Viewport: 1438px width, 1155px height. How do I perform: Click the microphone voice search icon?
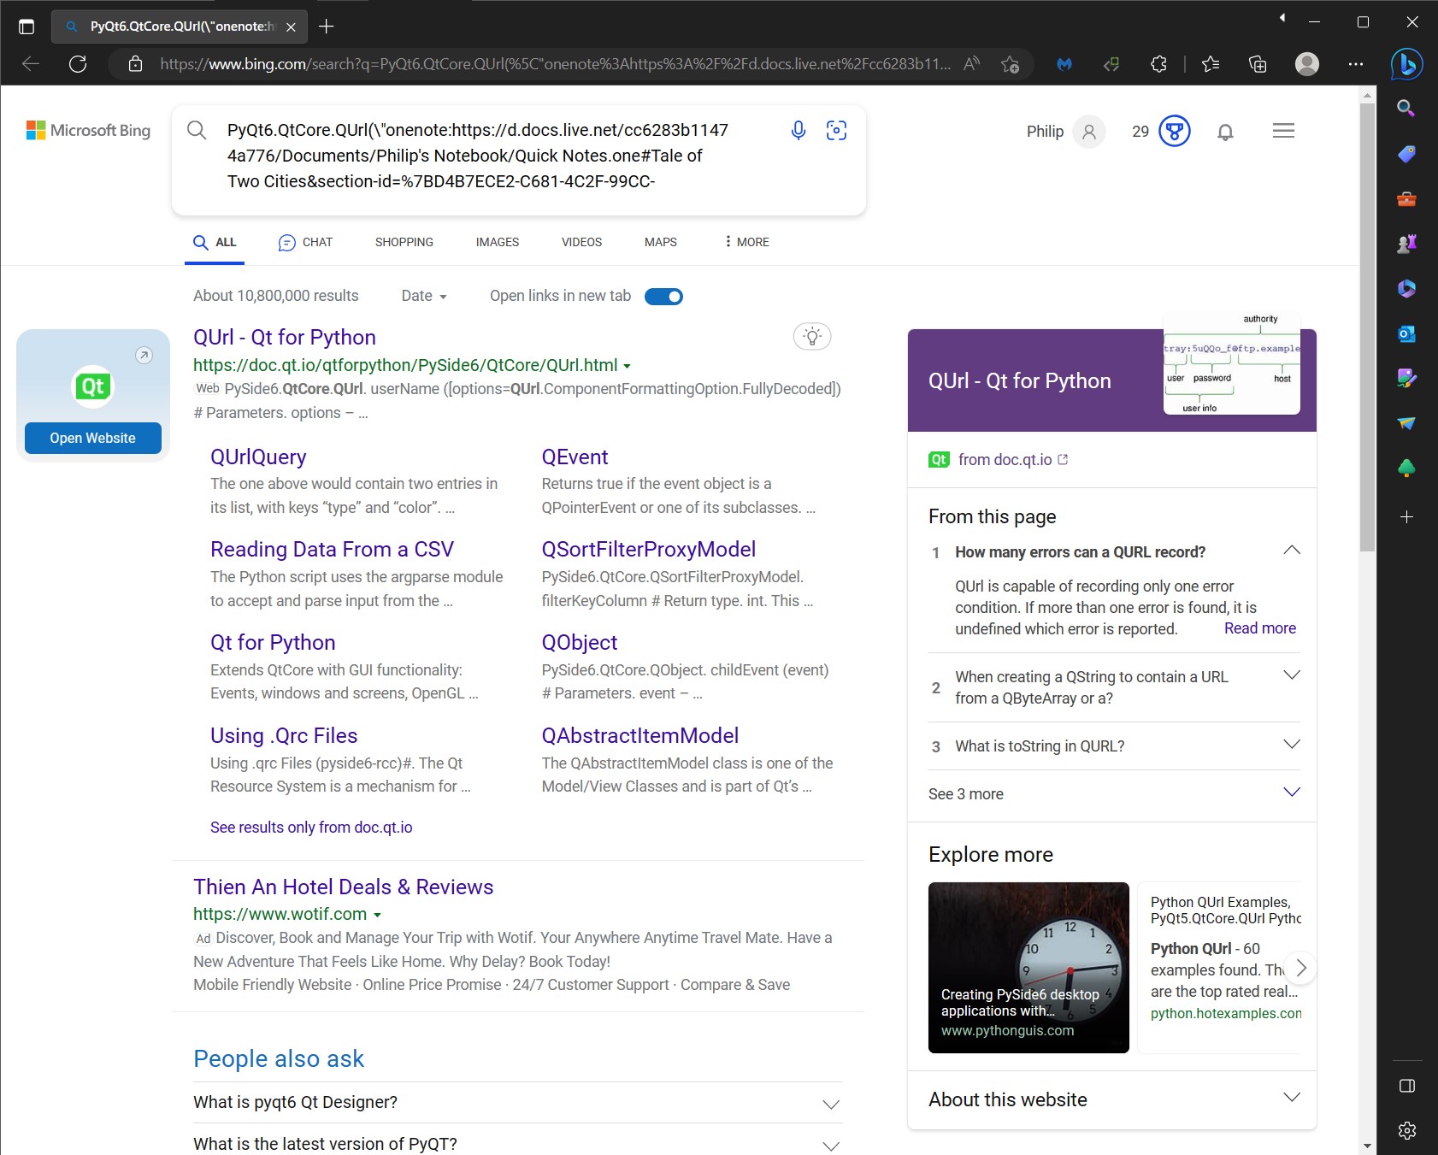(x=798, y=130)
